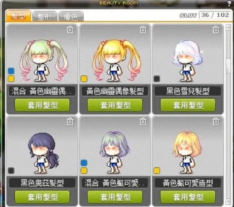Image resolution: width=234 pixels, height=207 pixels.
Task: Switch to the 整形 tab
Action: pyautogui.click(x=45, y=17)
